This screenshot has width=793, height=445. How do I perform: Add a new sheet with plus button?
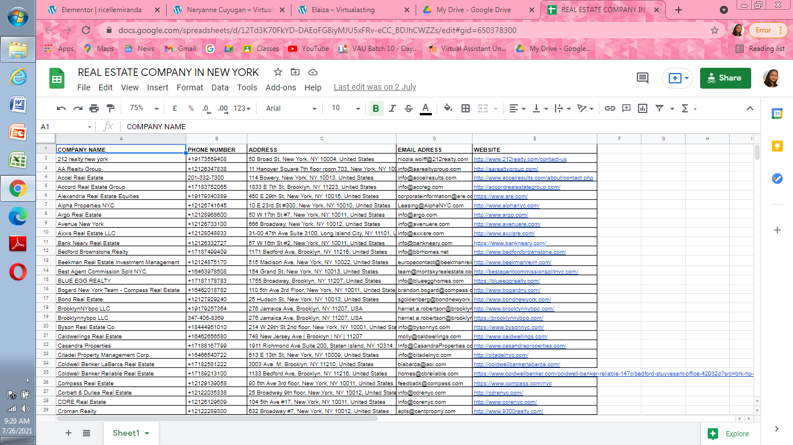pyautogui.click(x=69, y=433)
